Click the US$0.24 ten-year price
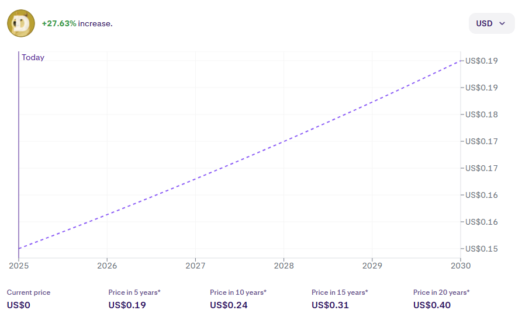 coord(229,305)
